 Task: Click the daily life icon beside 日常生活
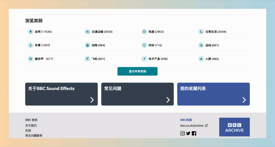(x=201, y=32)
